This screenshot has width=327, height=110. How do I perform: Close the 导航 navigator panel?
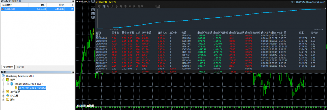coord(73,72)
